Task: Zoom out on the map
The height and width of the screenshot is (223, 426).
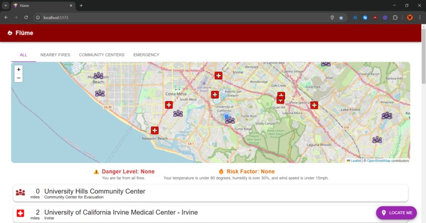Action: point(18,78)
